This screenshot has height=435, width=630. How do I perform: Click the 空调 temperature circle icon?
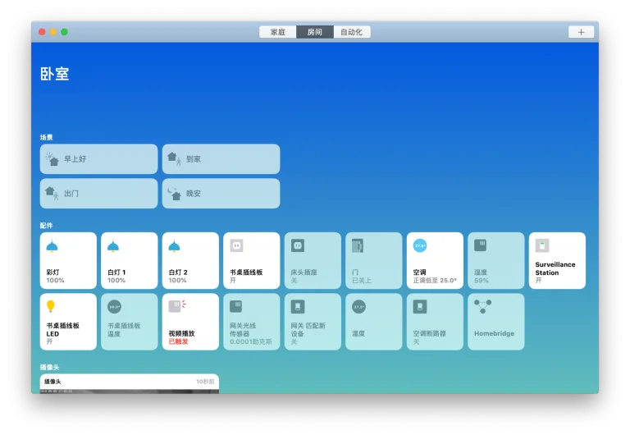point(420,245)
